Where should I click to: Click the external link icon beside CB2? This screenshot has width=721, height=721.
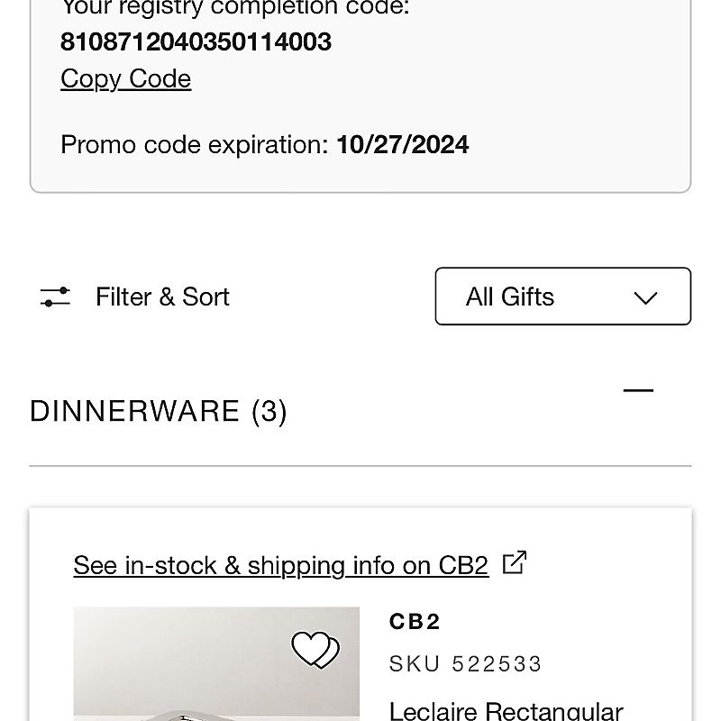(x=515, y=561)
